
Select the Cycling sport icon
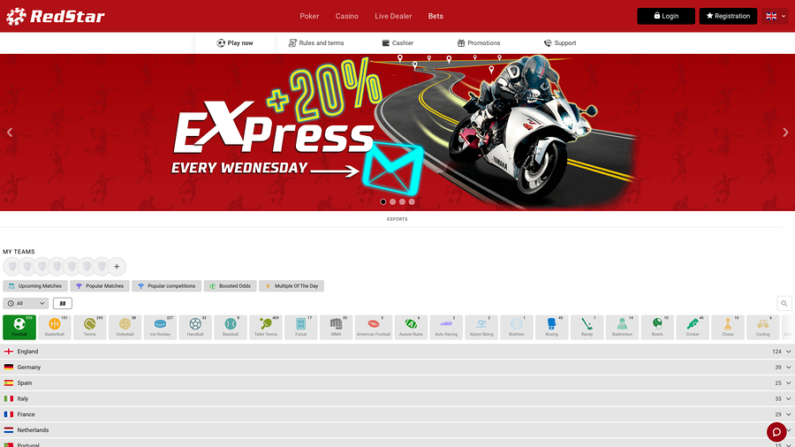point(763,327)
